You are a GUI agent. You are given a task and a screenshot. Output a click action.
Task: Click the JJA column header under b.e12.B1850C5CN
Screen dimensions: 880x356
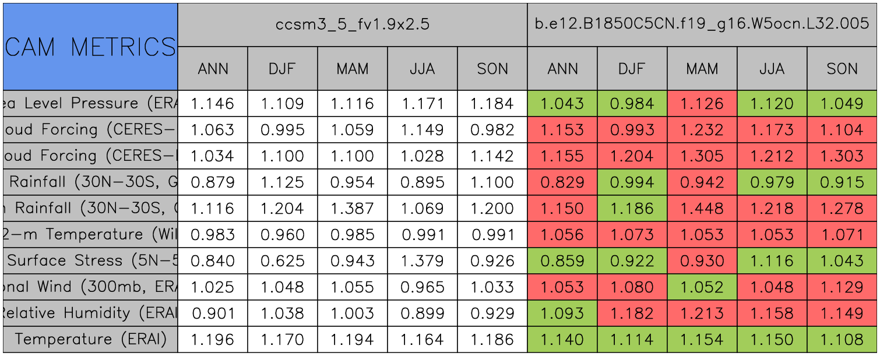tap(772, 69)
